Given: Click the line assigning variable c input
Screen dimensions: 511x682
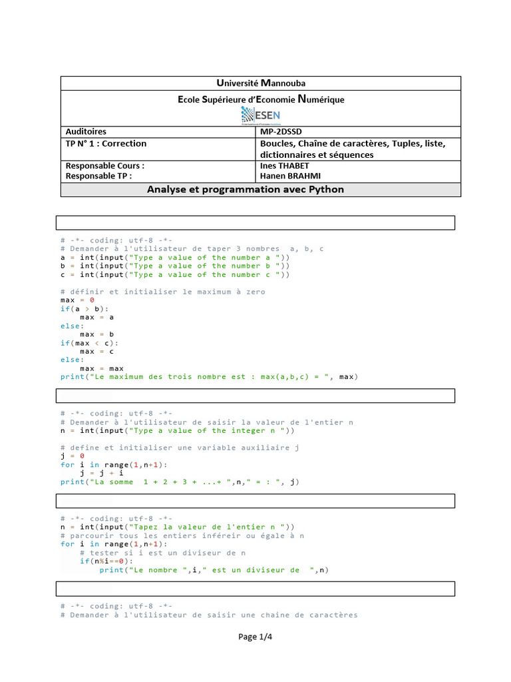Looking at the screenshot, I should point(175,274).
